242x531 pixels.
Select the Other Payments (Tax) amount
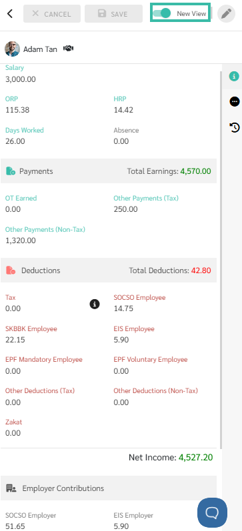point(125,209)
